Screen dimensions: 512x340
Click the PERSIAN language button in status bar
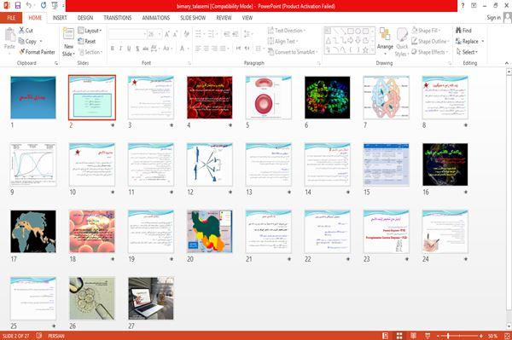click(x=56, y=336)
